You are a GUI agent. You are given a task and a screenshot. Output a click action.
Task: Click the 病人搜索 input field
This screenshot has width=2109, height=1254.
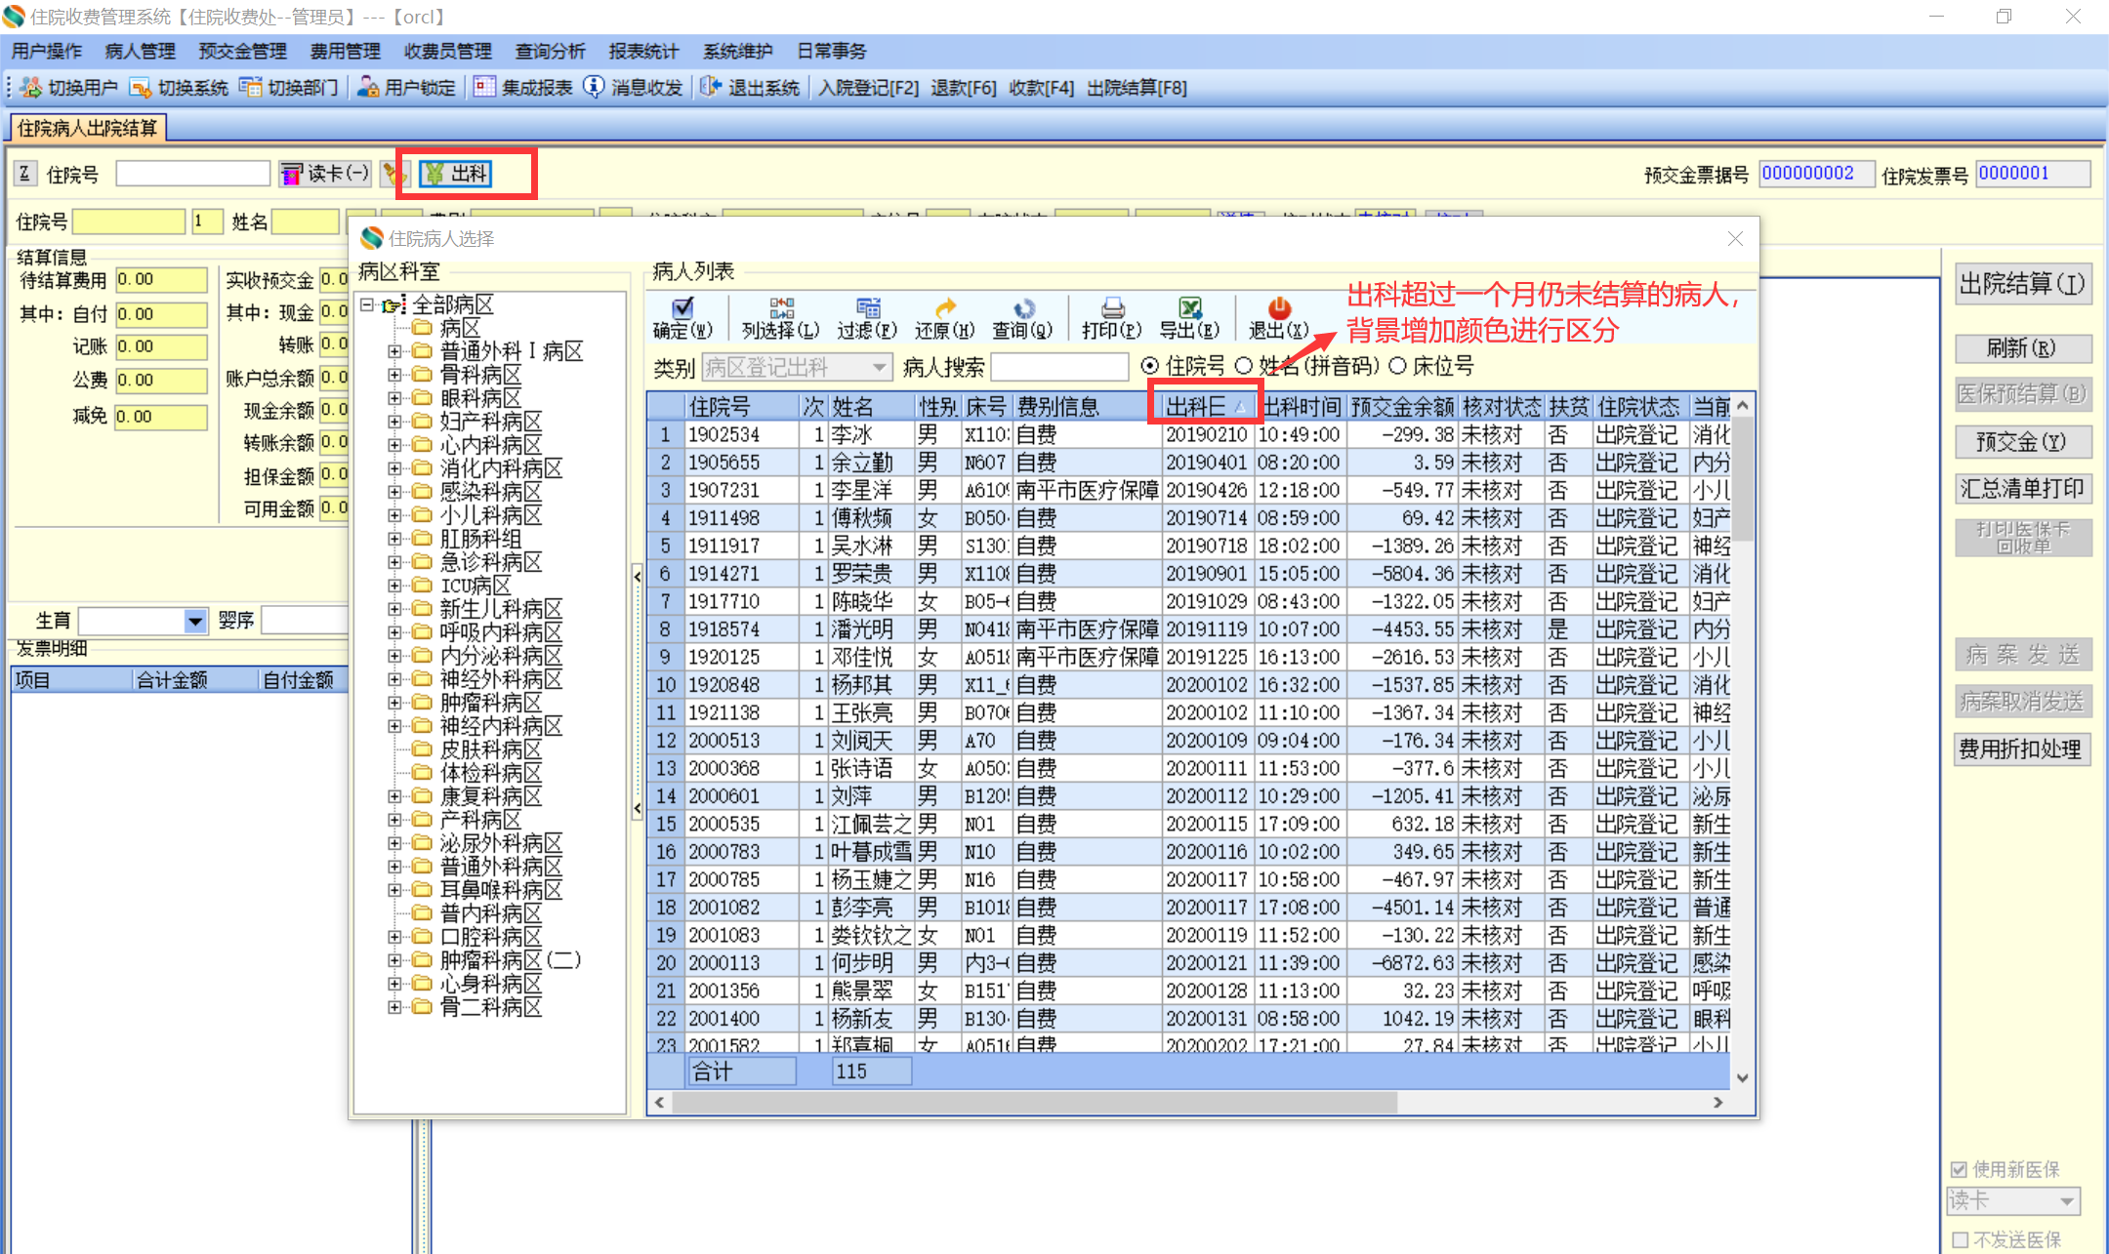pos(1059,367)
